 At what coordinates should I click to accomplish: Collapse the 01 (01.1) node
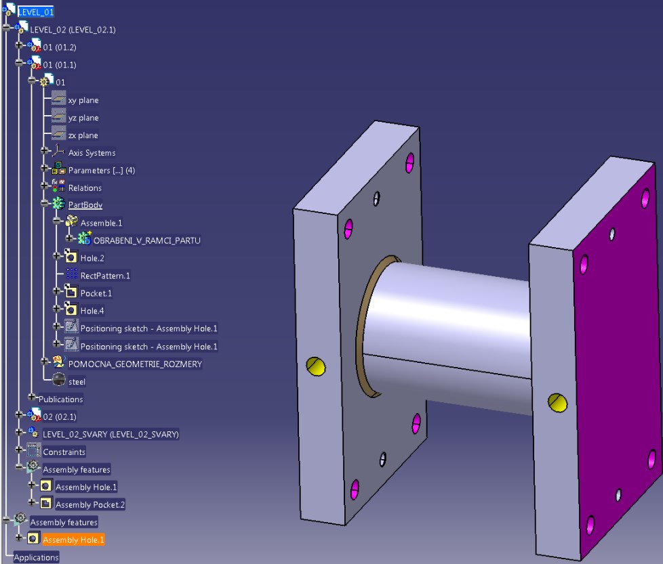click(18, 62)
